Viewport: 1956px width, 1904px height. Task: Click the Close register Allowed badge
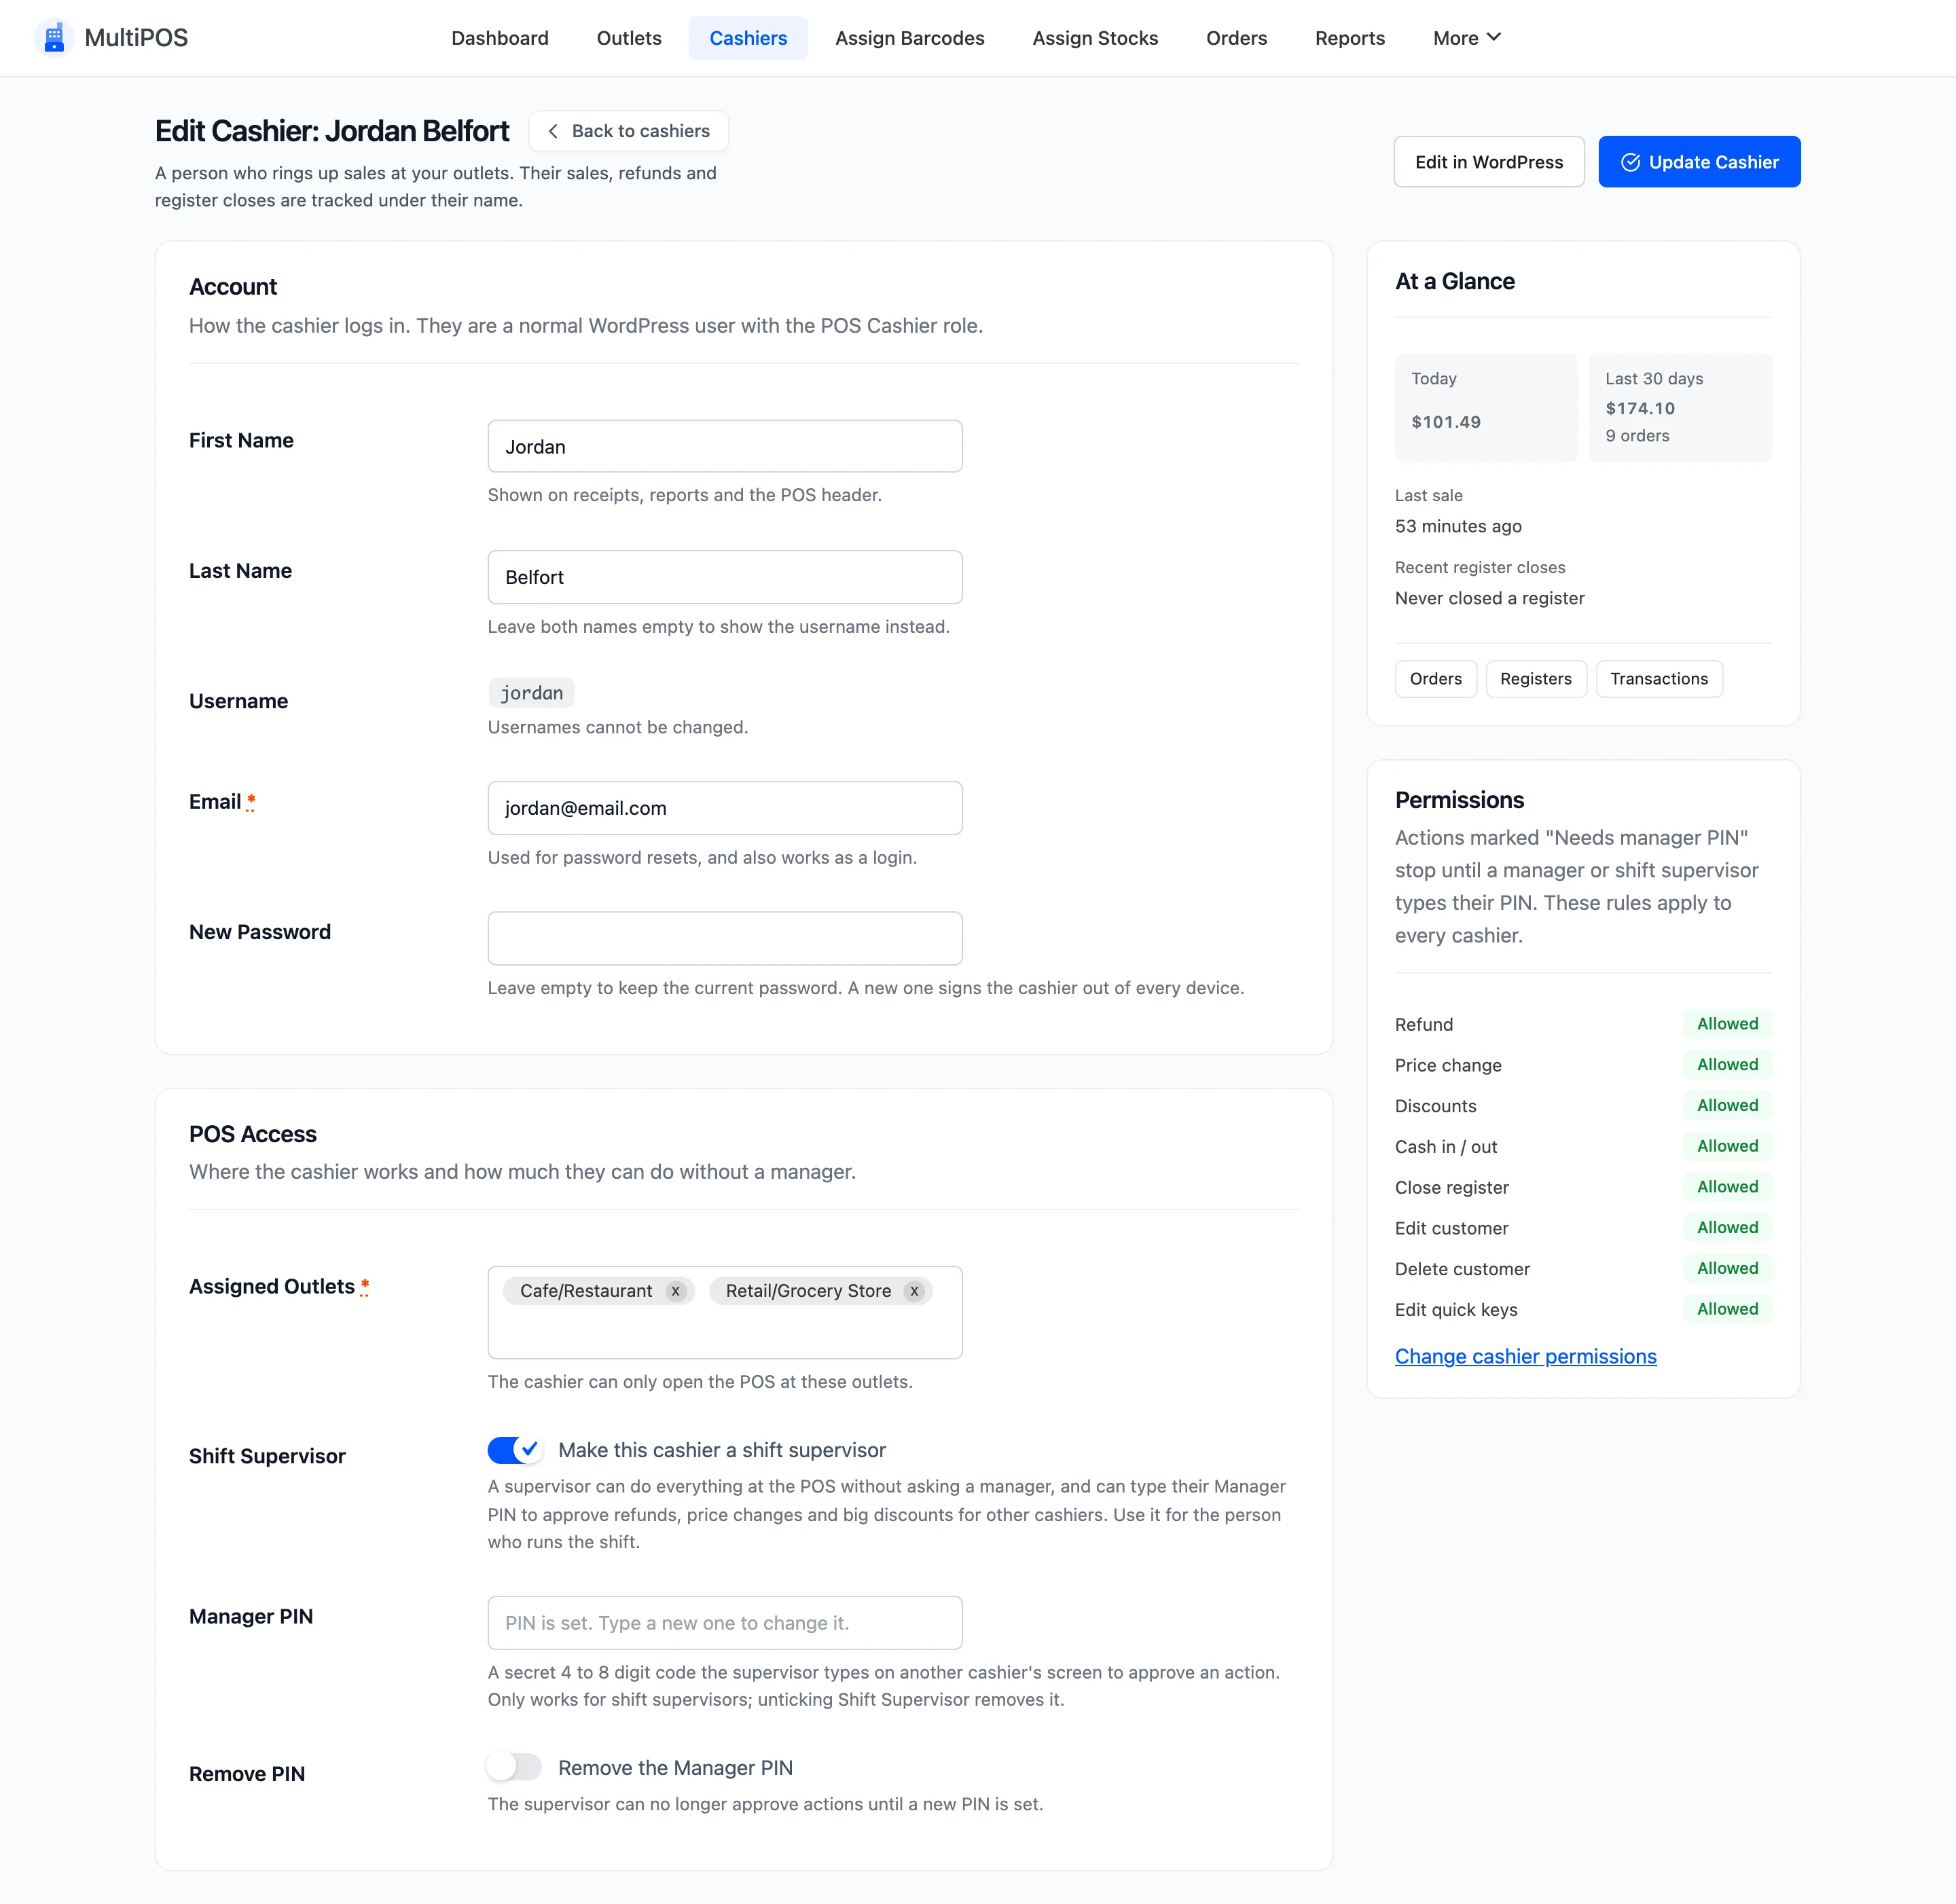(1727, 1186)
